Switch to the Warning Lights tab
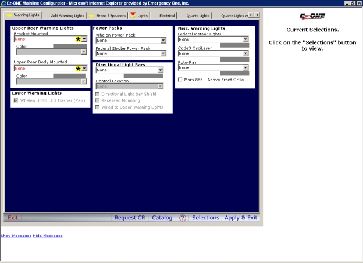The height and width of the screenshot is (263, 363). click(x=23, y=15)
